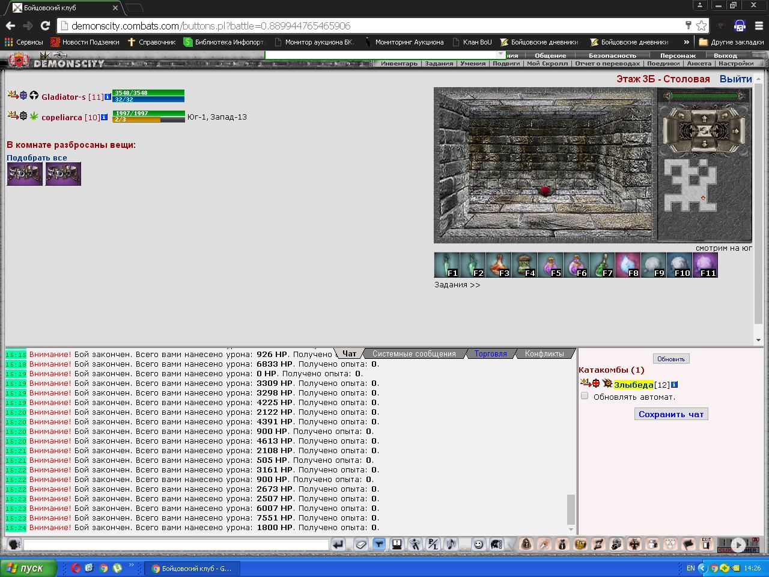
Task: Open the Конфликты tab
Action: point(544,353)
